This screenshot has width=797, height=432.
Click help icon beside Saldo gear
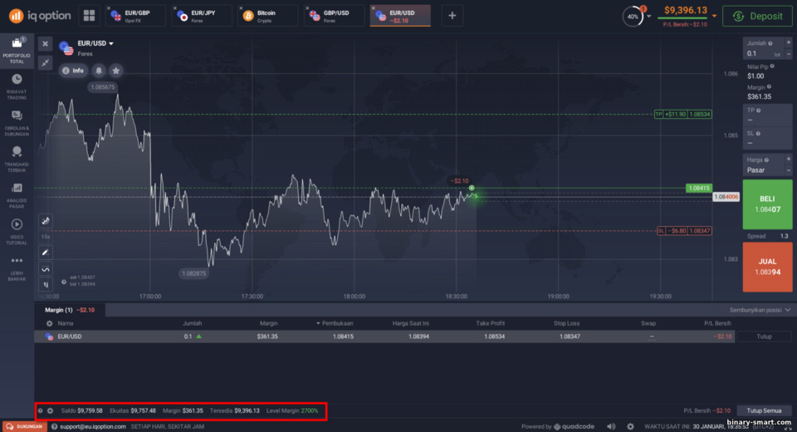(40, 410)
